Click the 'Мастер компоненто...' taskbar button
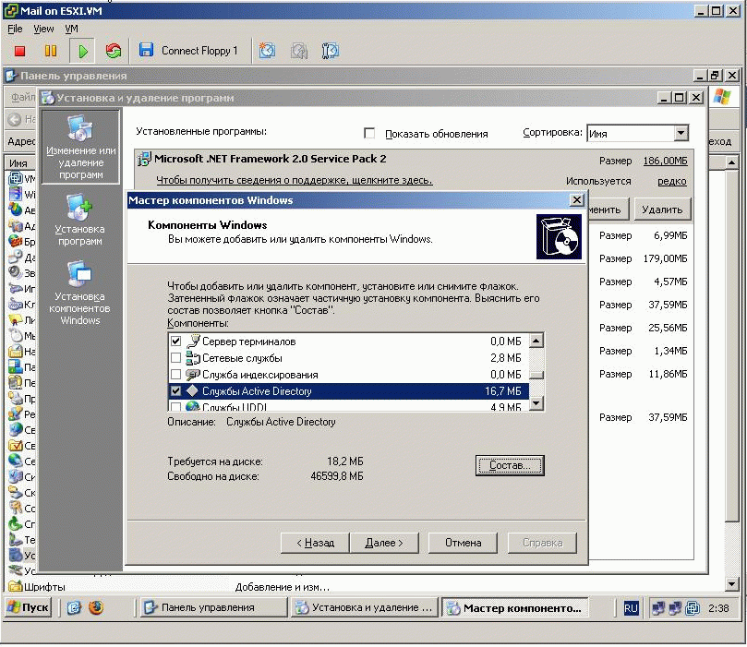Screen dimensions: 747x647 tap(514, 608)
